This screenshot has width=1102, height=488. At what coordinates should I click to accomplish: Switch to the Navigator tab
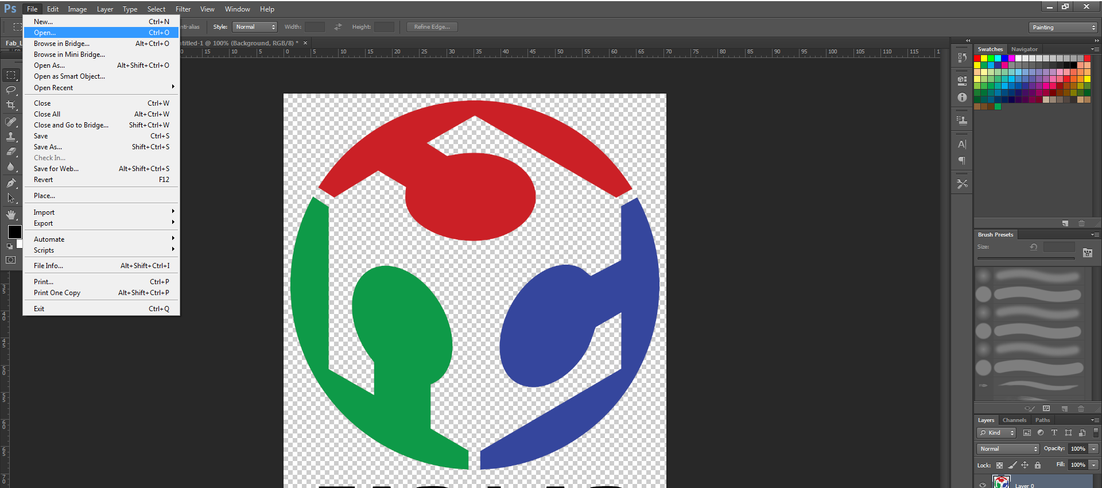point(1024,49)
